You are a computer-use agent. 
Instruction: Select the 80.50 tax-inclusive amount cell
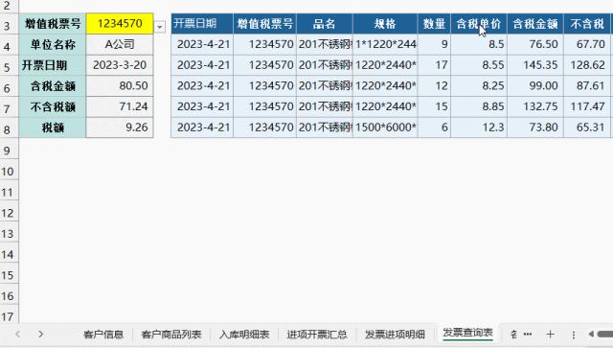point(120,85)
